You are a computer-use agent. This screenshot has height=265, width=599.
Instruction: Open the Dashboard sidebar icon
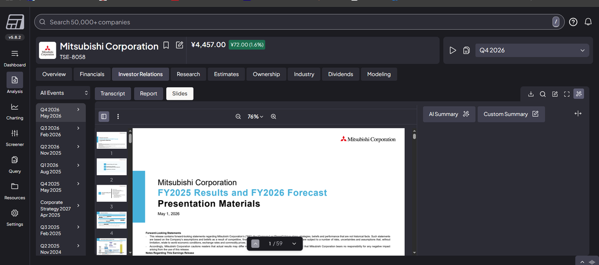point(14,53)
